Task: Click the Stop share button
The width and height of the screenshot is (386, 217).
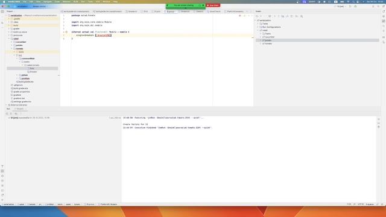Action: pos(213,5)
